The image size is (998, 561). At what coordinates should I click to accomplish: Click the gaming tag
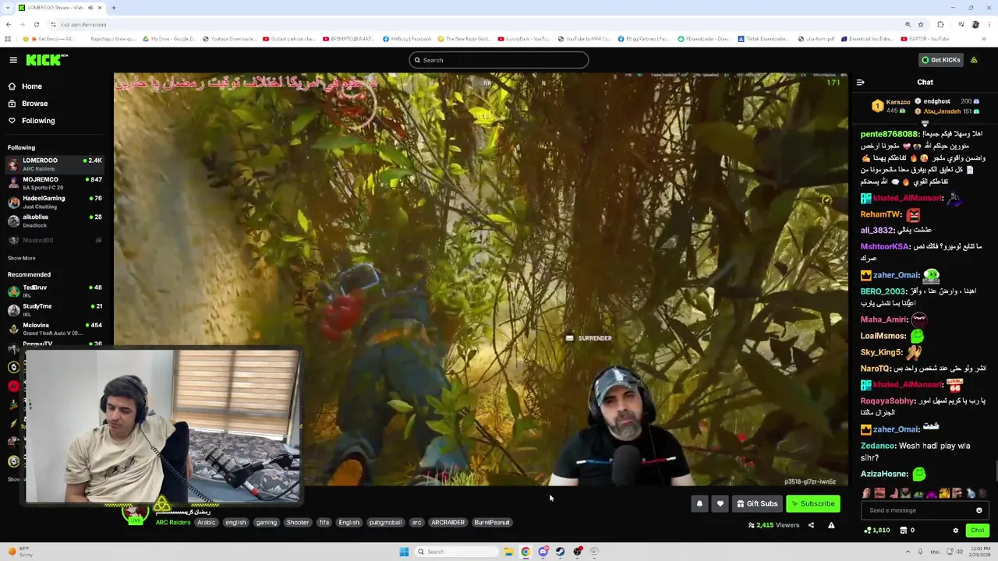click(x=267, y=522)
